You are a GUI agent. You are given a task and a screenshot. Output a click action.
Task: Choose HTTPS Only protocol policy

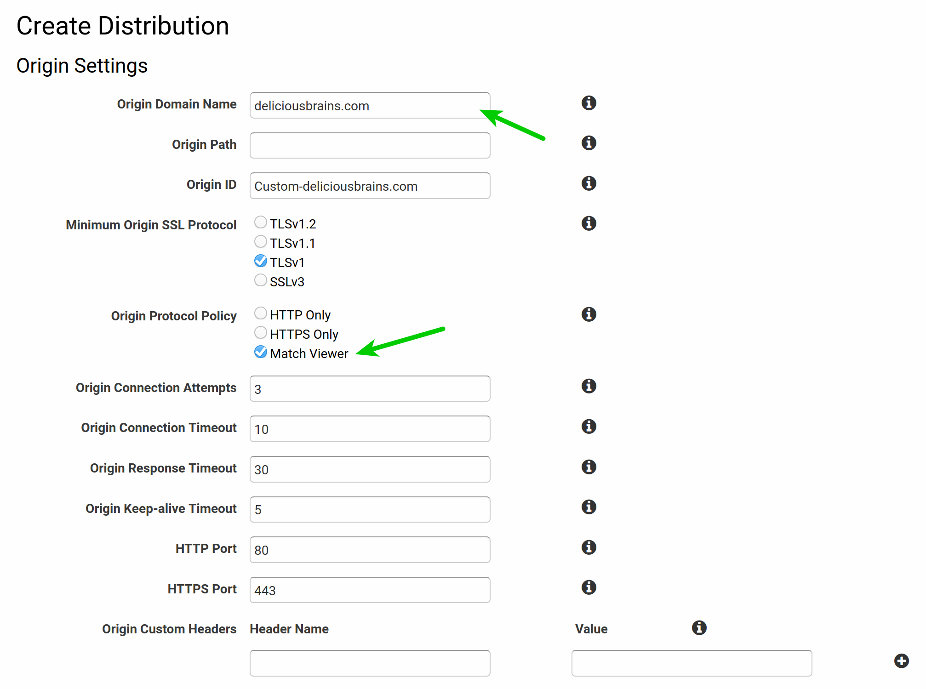(260, 333)
